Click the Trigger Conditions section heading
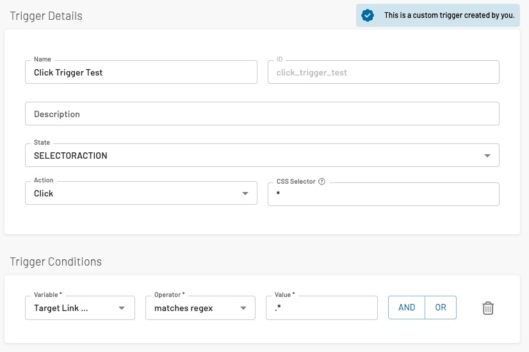The image size is (529, 352). (x=56, y=262)
